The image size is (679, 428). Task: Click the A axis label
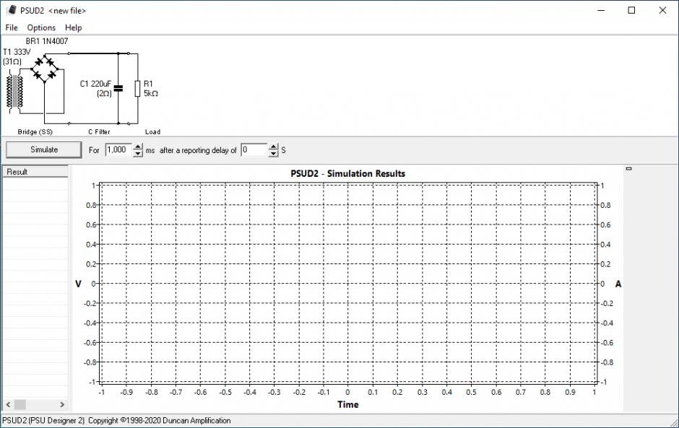[x=618, y=284]
